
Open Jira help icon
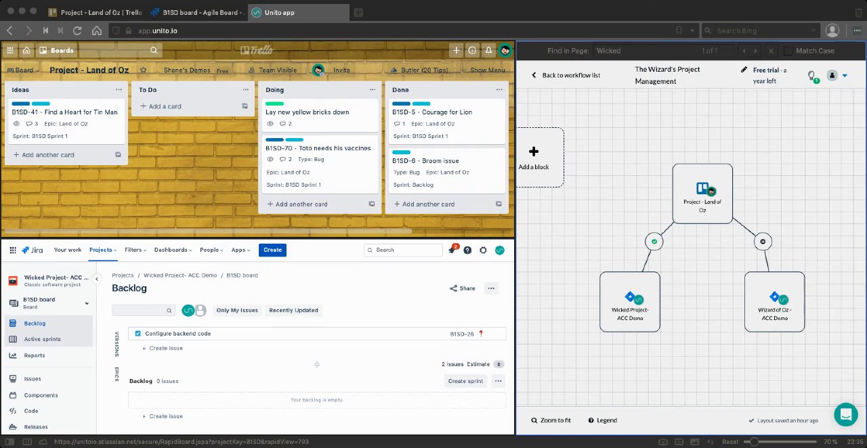coord(467,250)
